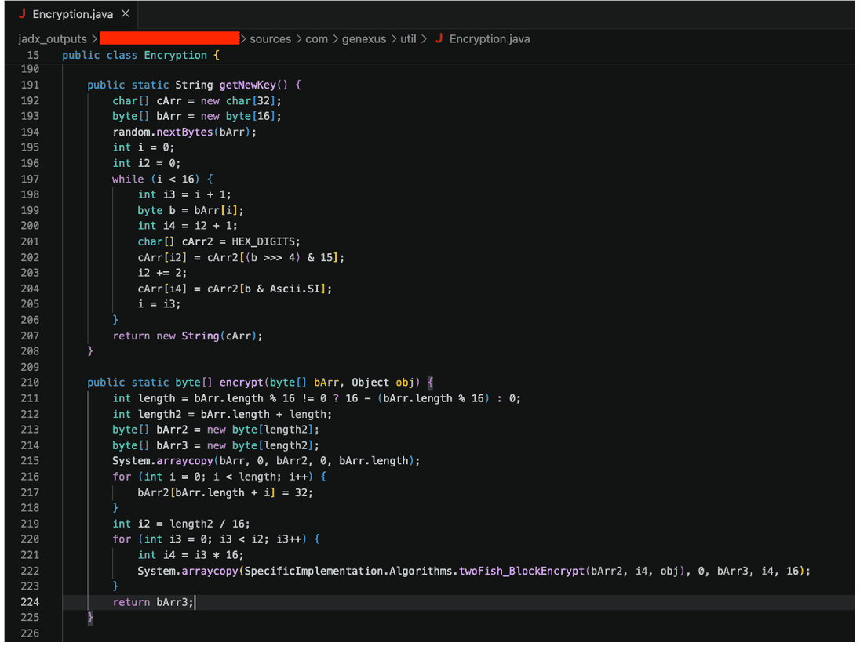Close the Encryption.java tab
This screenshot has width=860, height=646.
tap(126, 13)
